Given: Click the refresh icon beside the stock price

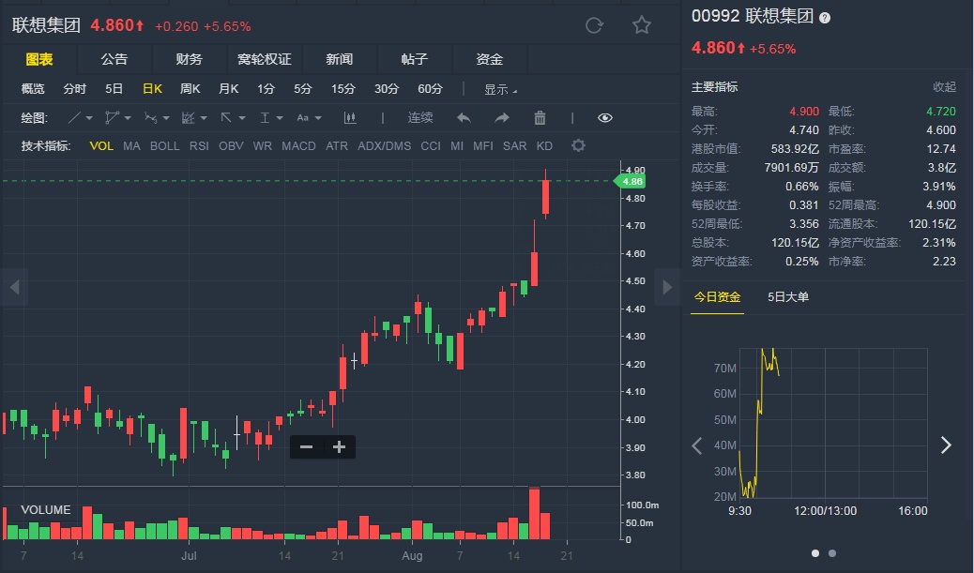Looking at the screenshot, I should click(x=594, y=25).
